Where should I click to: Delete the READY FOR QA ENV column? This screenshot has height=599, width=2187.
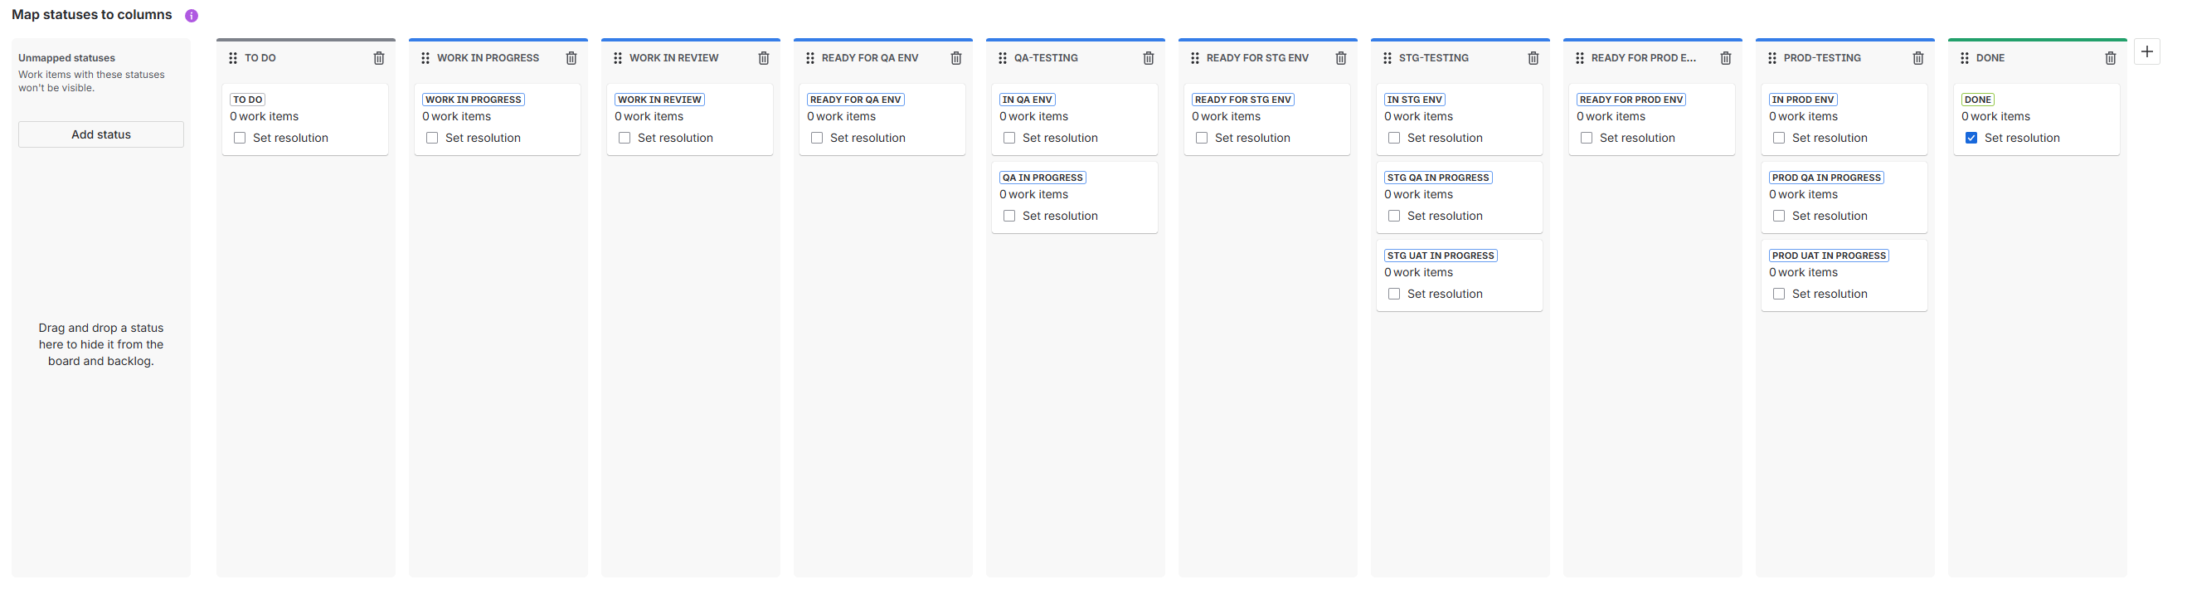(x=956, y=58)
